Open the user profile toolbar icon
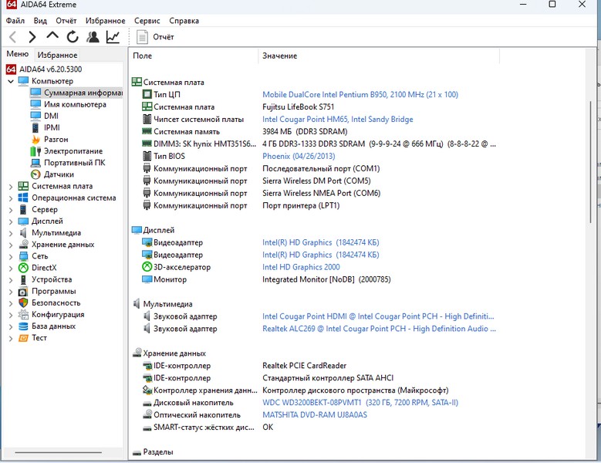This screenshot has width=601, height=463. [x=93, y=37]
